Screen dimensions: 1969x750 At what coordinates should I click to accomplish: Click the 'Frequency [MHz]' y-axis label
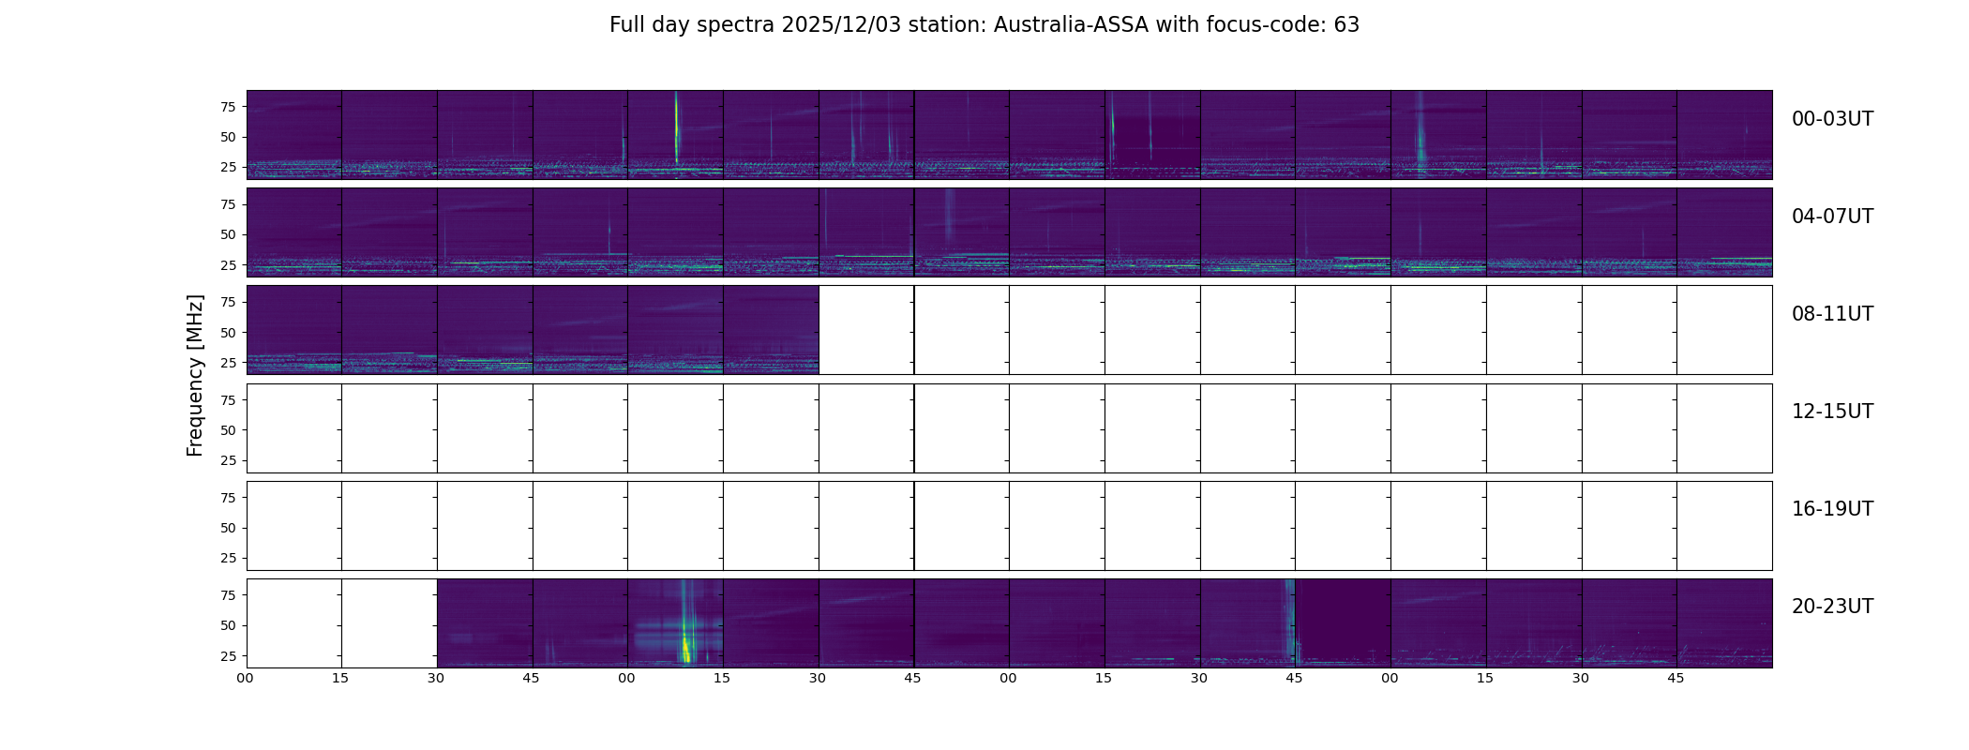point(195,375)
